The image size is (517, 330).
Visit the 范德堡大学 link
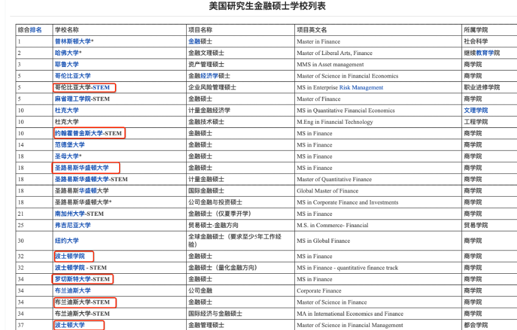(70, 145)
